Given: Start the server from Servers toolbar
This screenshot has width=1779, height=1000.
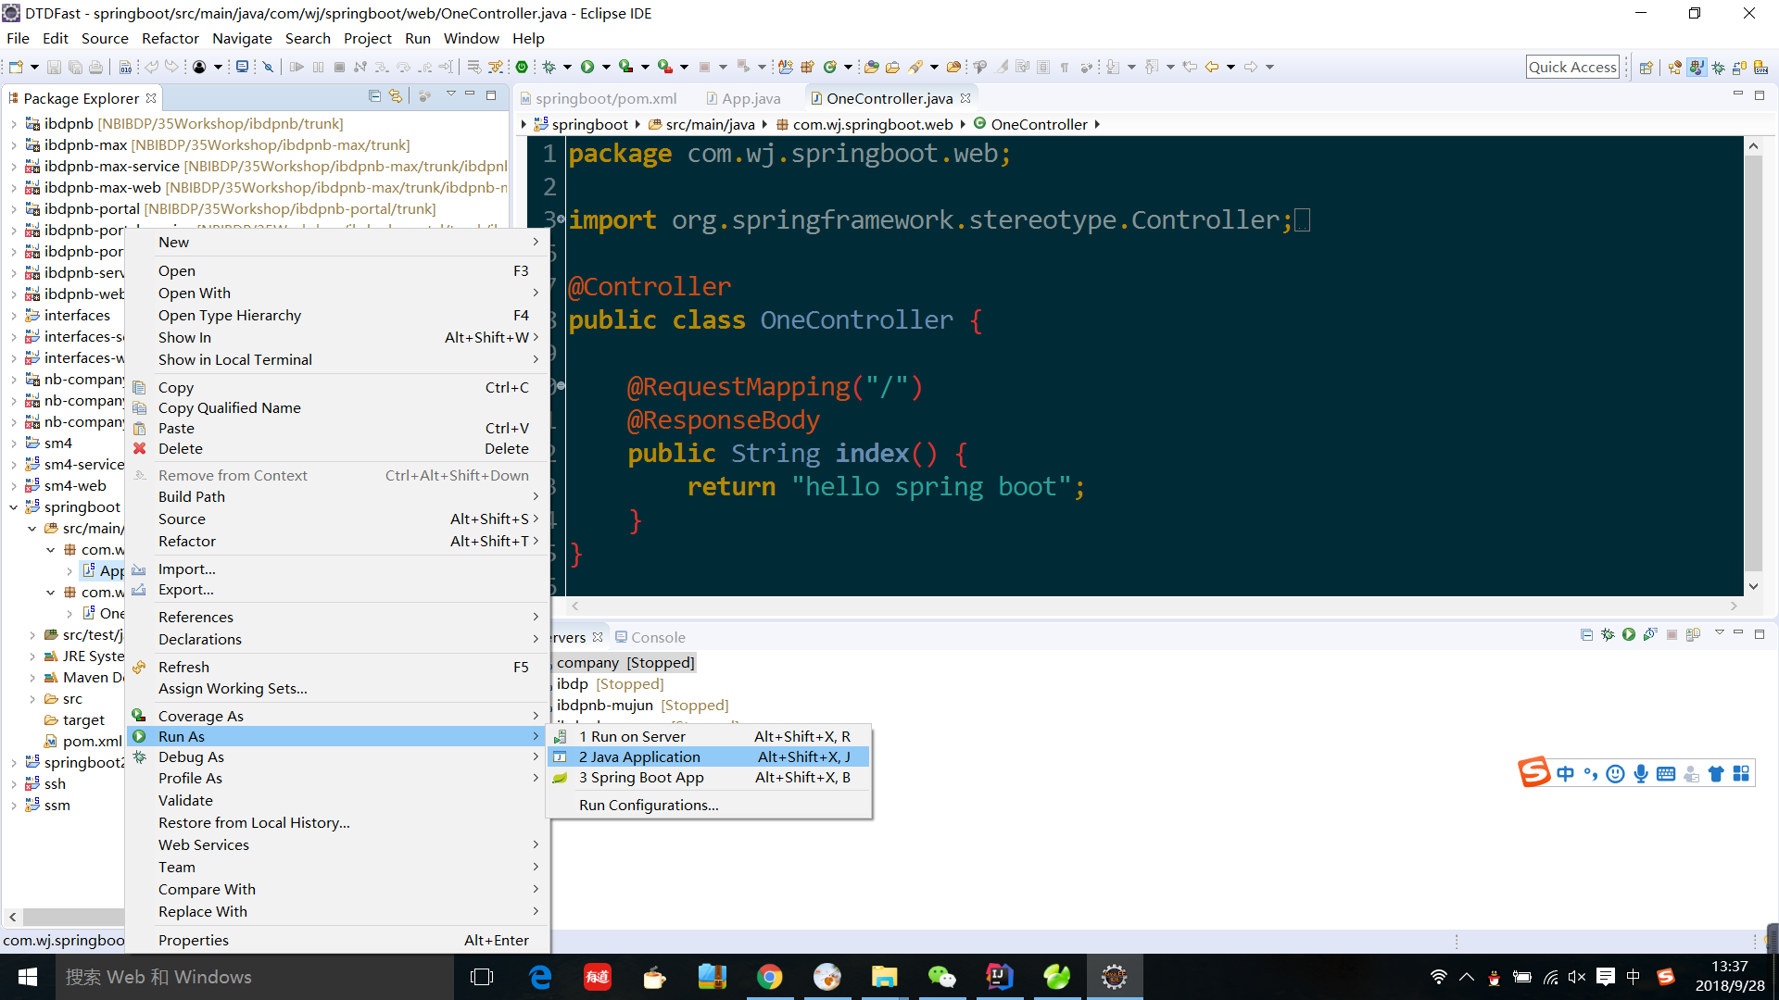Looking at the screenshot, I should [1629, 634].
